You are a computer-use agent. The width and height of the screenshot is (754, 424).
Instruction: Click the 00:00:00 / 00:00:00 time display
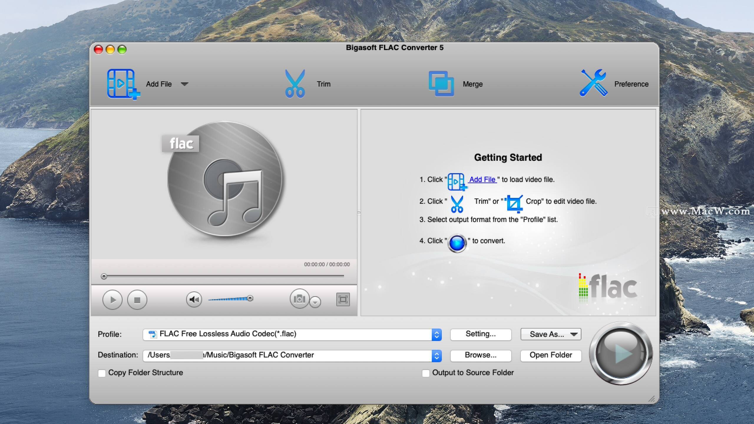[327, 264]
